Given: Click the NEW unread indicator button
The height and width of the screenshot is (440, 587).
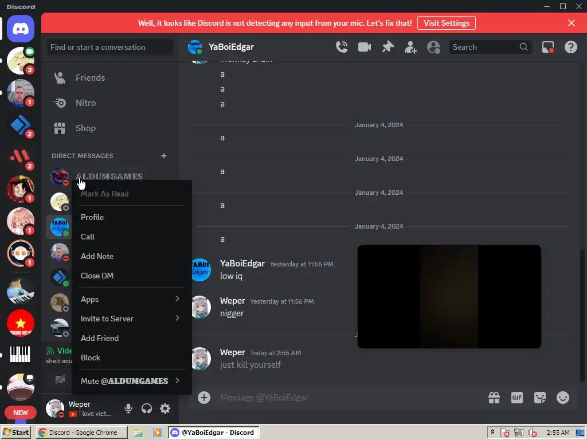Looking at the screenshot, I should [21, 412].
